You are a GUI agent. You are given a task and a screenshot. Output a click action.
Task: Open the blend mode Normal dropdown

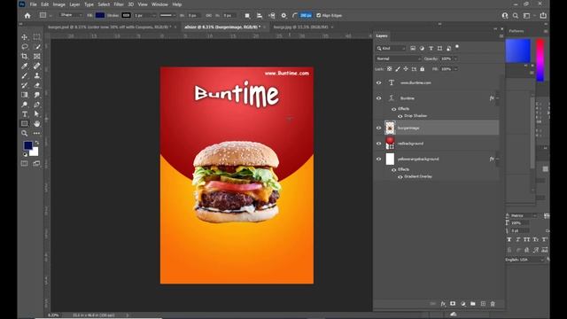pyautogui.click(x=398, y=58)
